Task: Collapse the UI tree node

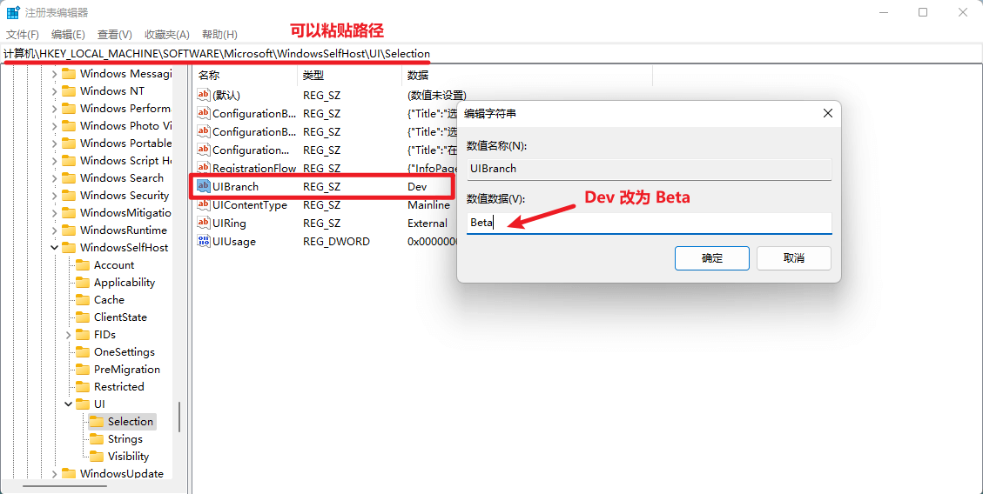Action: pos(69,404)
